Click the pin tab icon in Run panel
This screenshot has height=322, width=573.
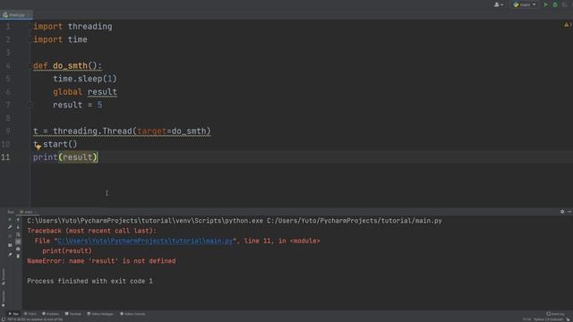[x=10, y=255]
